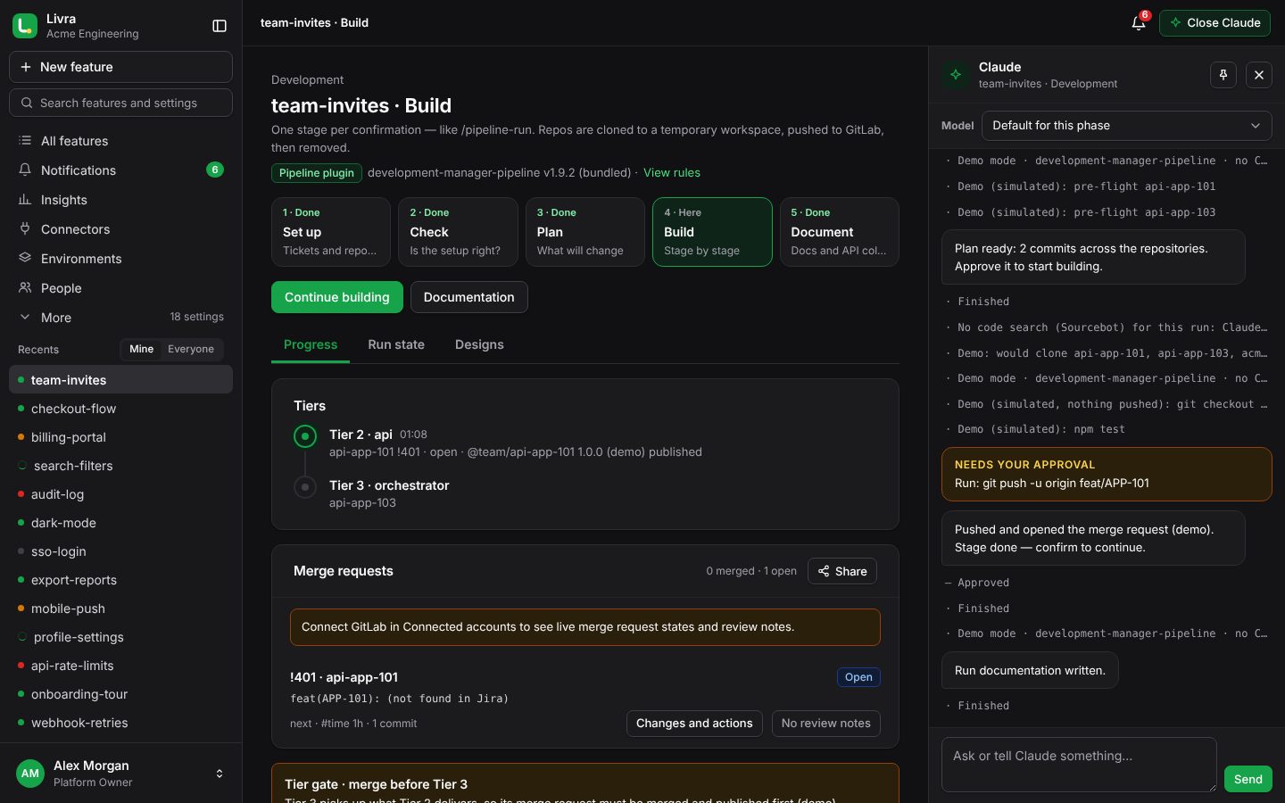Share the merge requests
This screenshot has height=803, width=1285.
click(842, 571)
